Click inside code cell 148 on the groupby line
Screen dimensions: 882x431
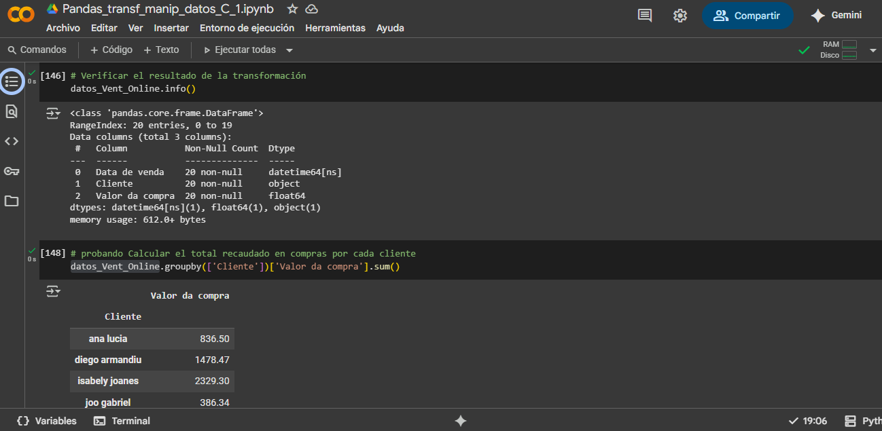coord(235,267)
